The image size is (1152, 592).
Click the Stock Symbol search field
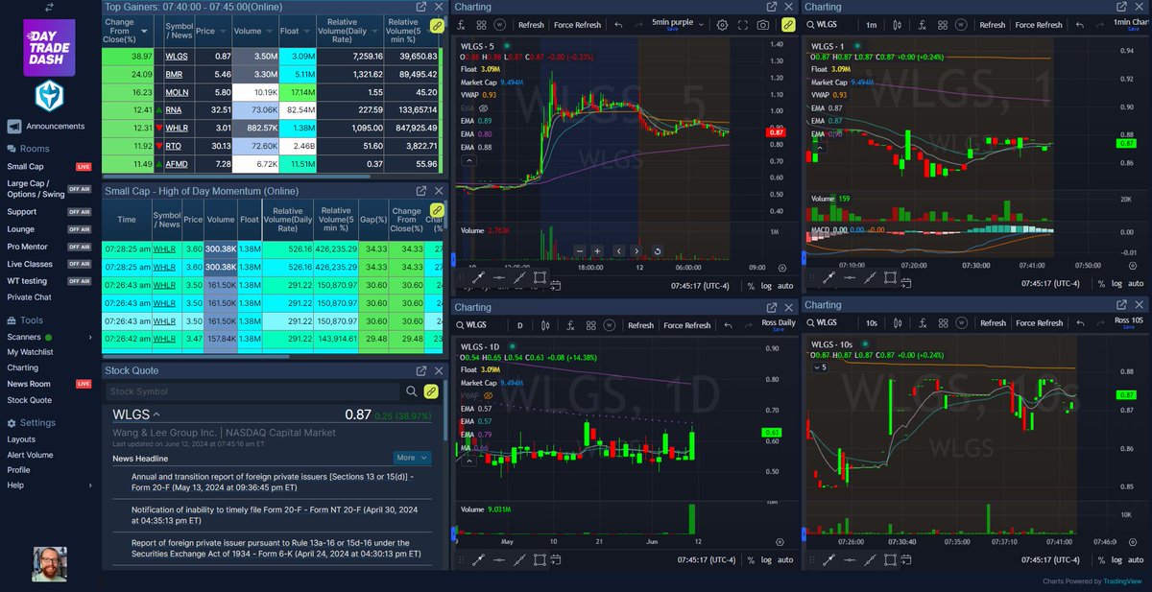(x=252, y=391)
